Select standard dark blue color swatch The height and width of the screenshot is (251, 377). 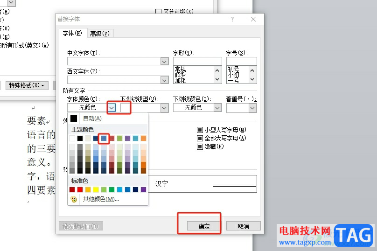[136, 190]
